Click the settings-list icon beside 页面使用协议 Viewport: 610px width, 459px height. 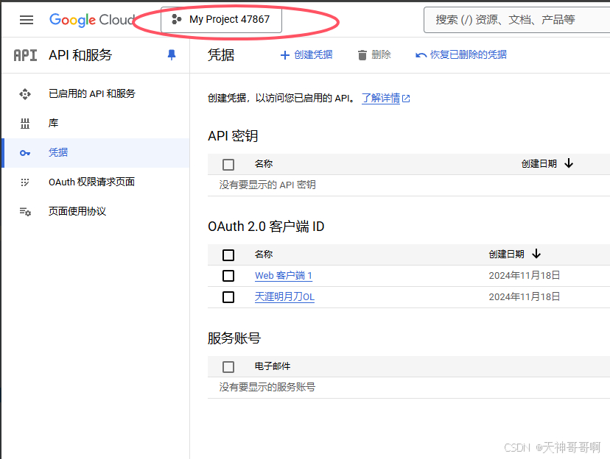tap(25, 212)
